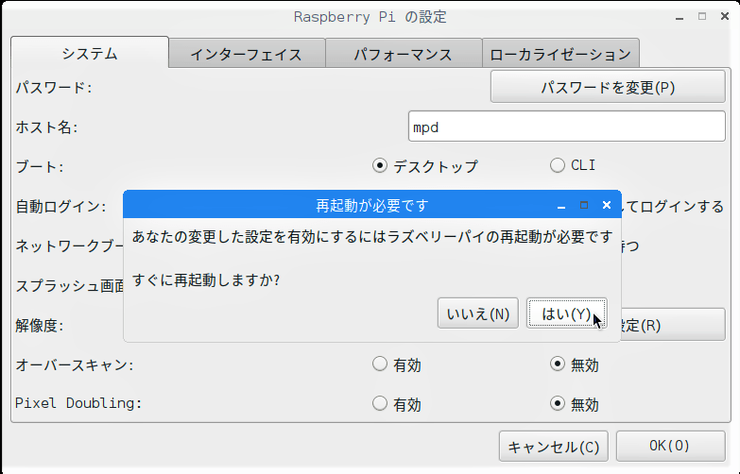Click the 自動ログイン: label

pyautogui.click(x=60, y=206)
